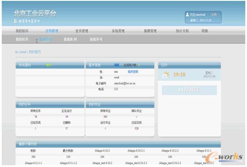
Task: Click the e-works watermark logo
Action: (224, 157)
